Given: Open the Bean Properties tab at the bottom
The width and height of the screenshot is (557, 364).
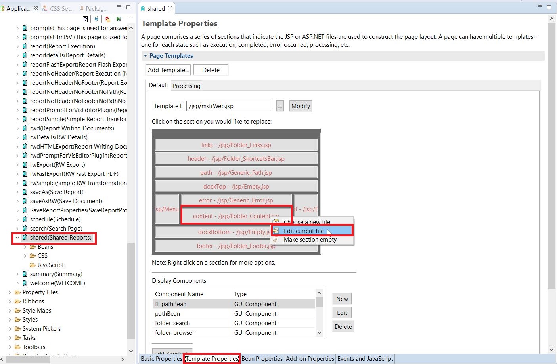Looking at the screenshot, I should (262, 359).
